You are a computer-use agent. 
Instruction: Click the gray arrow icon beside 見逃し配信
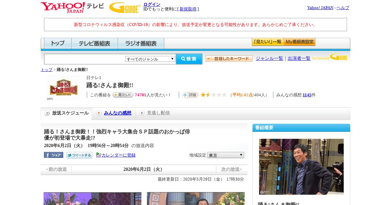tap(142, 113)
